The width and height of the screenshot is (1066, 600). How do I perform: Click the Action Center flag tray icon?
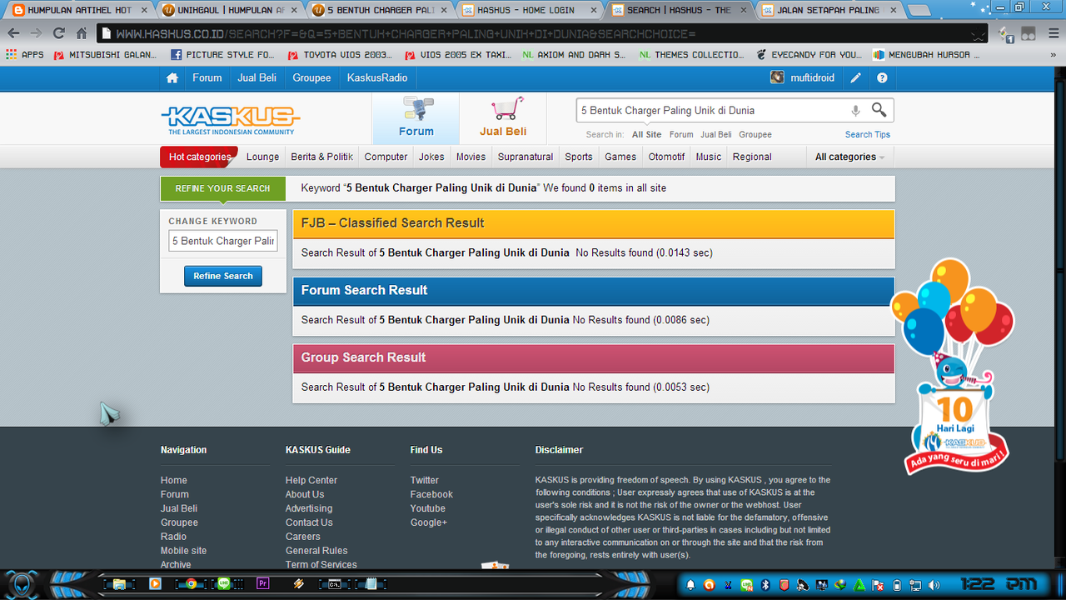878,585
